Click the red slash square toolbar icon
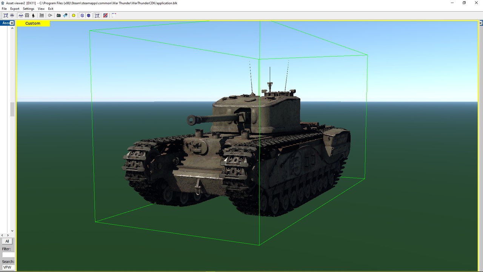The width and height of the screenshot is (483, 272). tap(105, 15)
